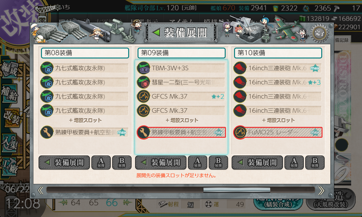Expand 増設スロット in 第08装備
The width and height of the screenshot is (362, 217).
click(85, 120)
